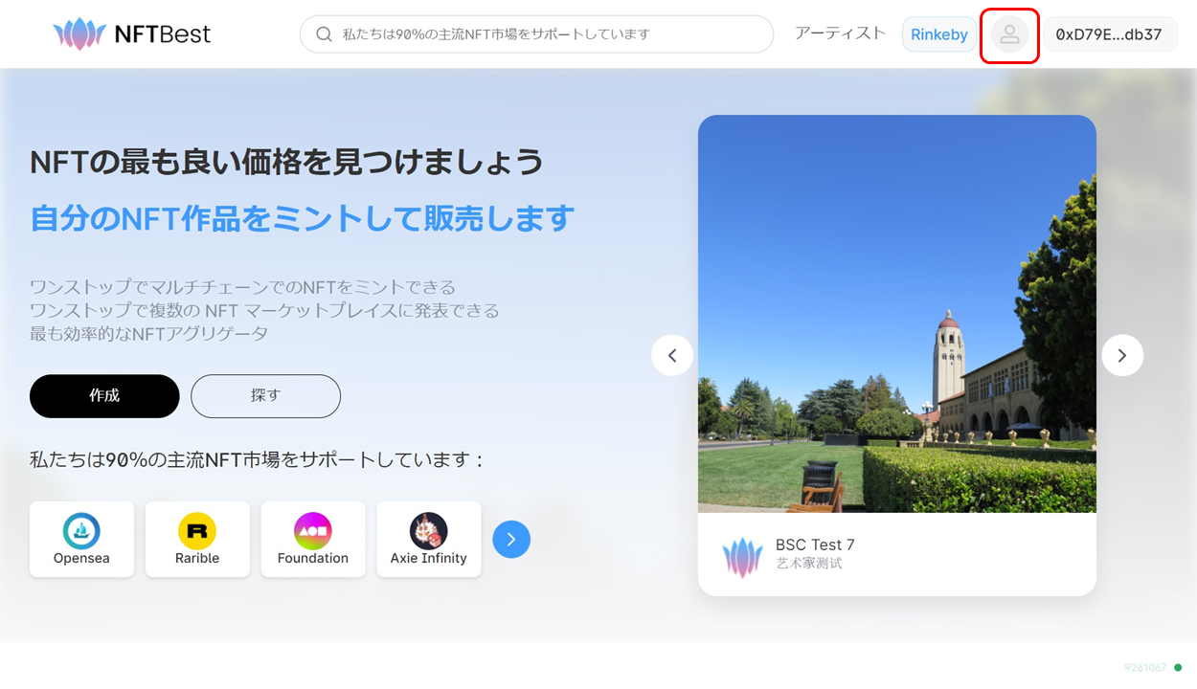Click the wallet address 0xD79E...db37
This screenshot has height=689, width=1197.
[x=1110, y=33]
